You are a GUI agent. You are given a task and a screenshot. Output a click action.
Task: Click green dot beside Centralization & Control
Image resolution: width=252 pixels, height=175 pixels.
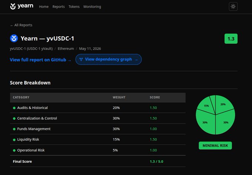tap(14, 119)
